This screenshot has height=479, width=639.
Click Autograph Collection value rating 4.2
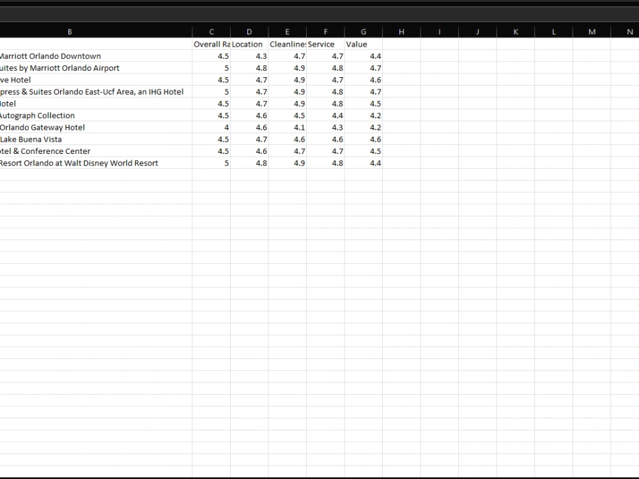tap(363, 115)
